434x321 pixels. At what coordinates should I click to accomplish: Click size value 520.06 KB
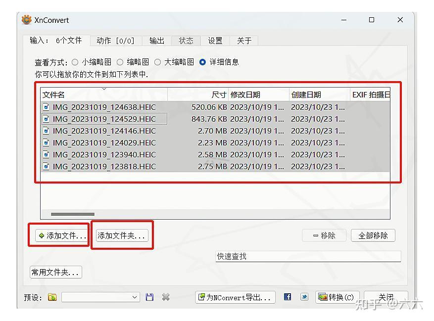click(x=209, y=107)
